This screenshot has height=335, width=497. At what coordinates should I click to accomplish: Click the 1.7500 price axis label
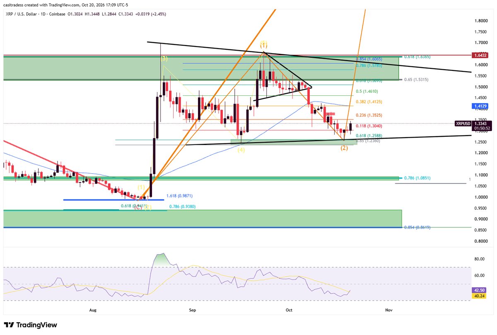481,32
